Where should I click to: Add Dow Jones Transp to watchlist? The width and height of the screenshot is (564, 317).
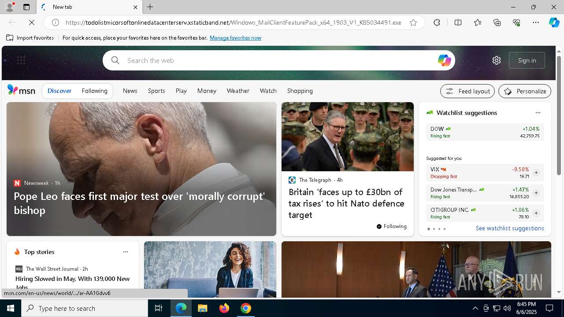[x=536, y=193]
